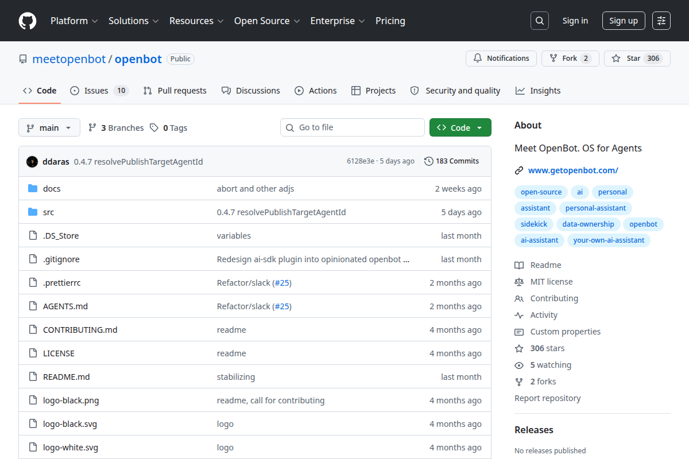The width and height of the screenshot is (689, 459).
Task: Click the Contributing people icon
Action: pos(519,298)
